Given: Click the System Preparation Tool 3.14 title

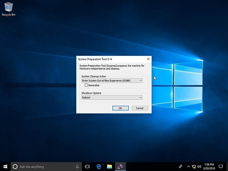Looking at the screenshot, I should pyautogui.click(x=95, y=59).
